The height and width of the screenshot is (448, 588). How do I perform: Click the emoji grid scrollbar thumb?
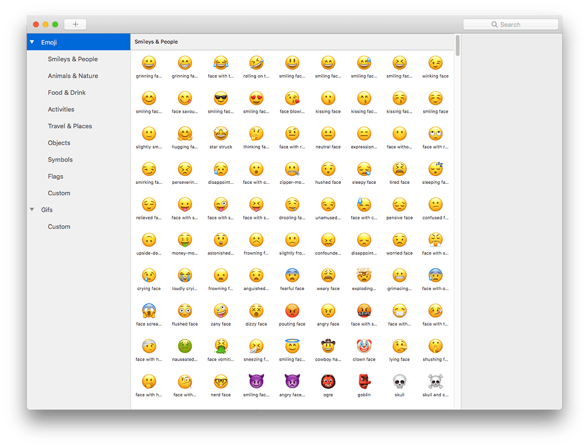click(458, 45)
